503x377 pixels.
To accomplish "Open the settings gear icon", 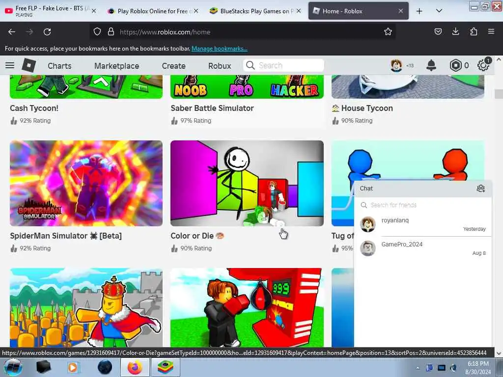I will click(483, 65).
